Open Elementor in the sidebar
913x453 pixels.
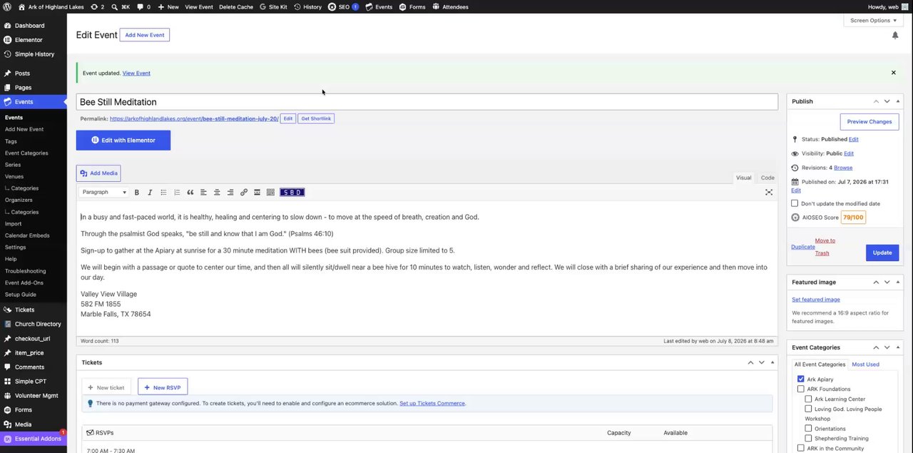pyautogui.click(x=29, y=40)
